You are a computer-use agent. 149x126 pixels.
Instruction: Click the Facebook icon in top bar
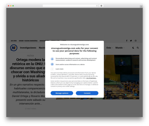127,41
